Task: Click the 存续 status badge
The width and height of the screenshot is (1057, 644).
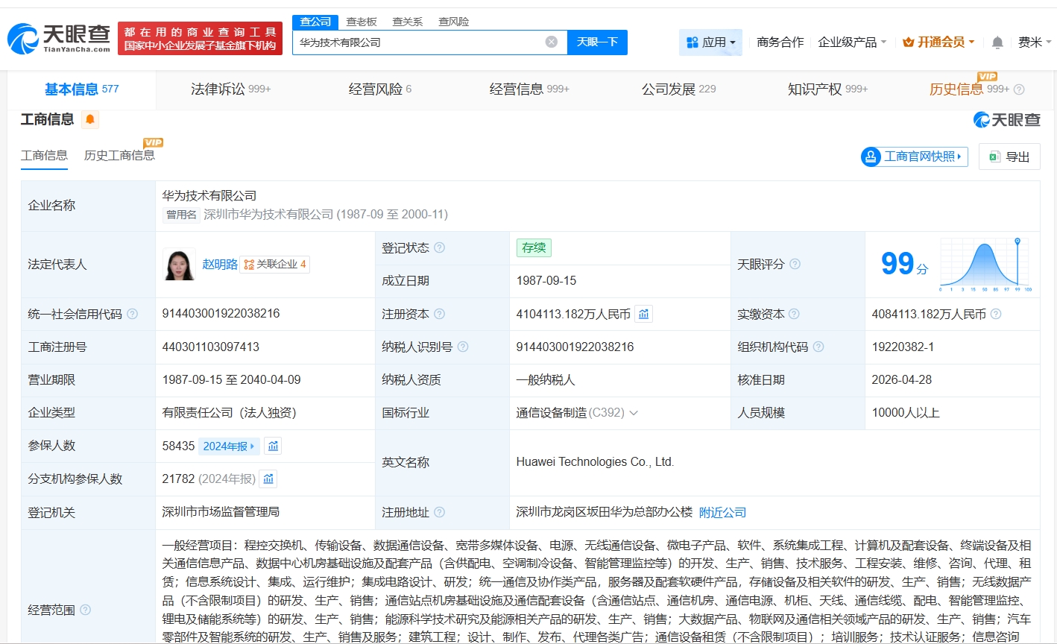Action: point(534,247)
